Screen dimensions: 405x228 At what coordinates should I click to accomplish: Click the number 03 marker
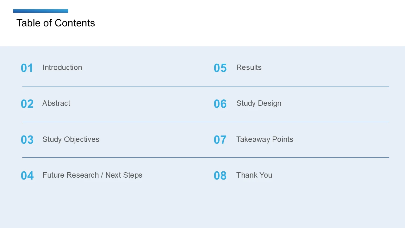pos(27,140)
